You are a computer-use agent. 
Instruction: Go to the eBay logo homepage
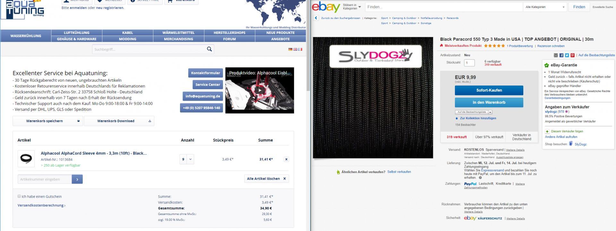(x=326, y=7)
